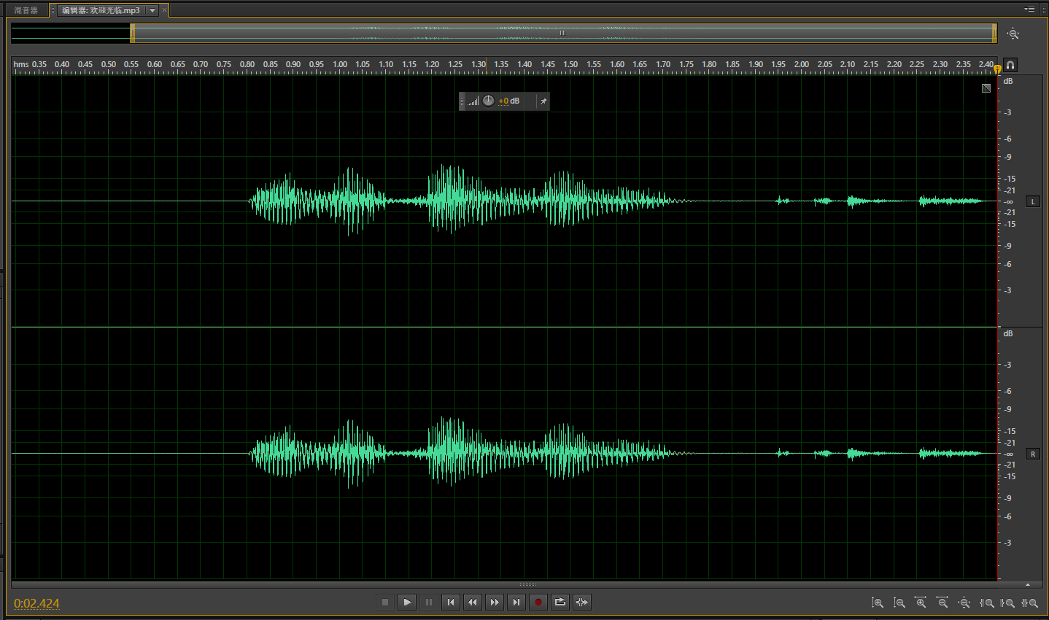Select the 编辑器: 欢迎光临.mp3 tab
The width and height of the screenshot is (1049, 620).
[101, 10]
